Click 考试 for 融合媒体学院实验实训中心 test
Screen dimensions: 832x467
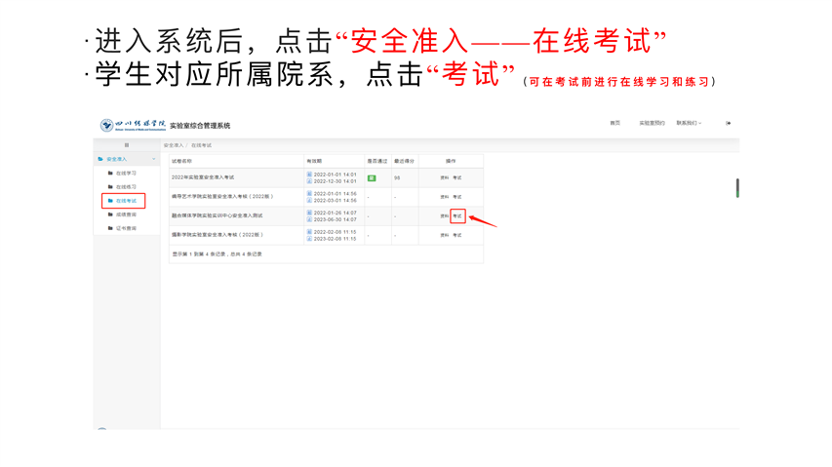point(457,216)
